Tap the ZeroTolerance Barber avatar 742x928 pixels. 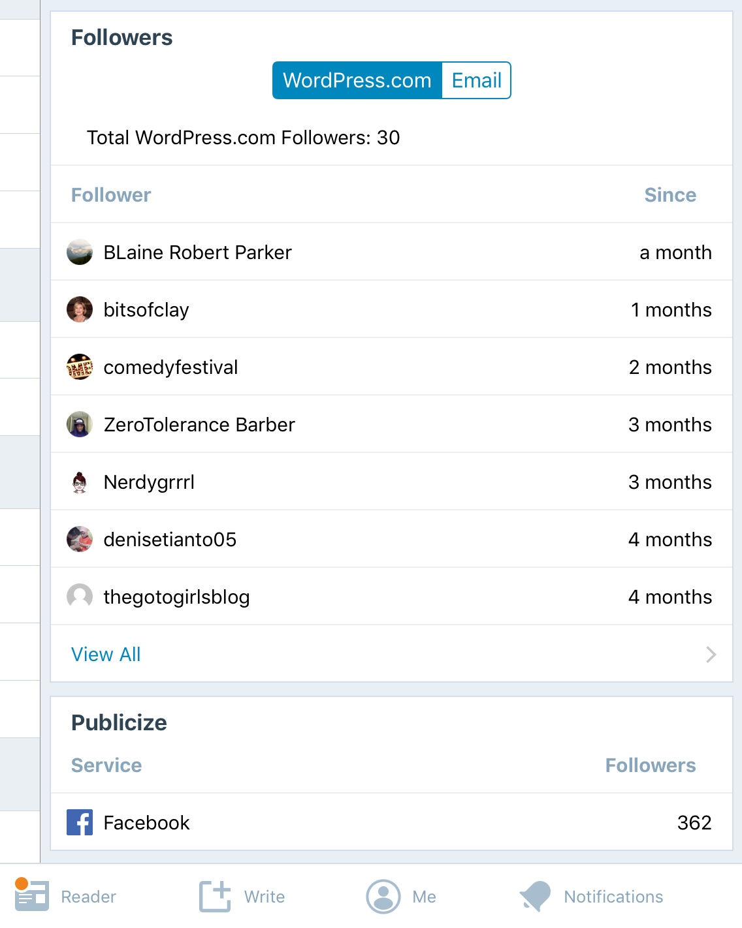[80, 425]
